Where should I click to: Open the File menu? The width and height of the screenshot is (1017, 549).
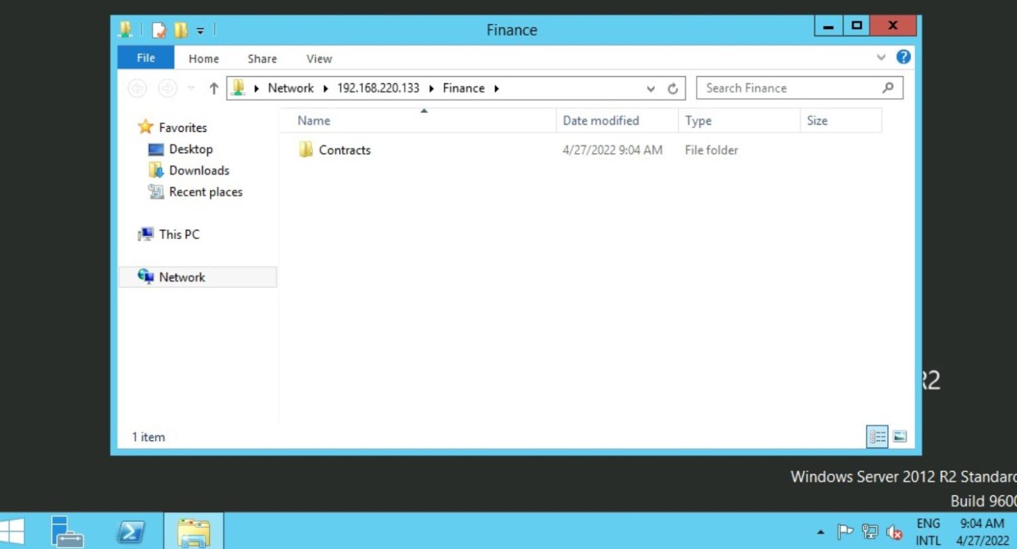(146, 58)
